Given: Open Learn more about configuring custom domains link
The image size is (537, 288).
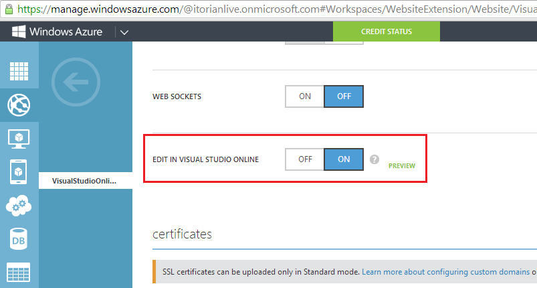Looking at the screenshot, I should point(445,272).
